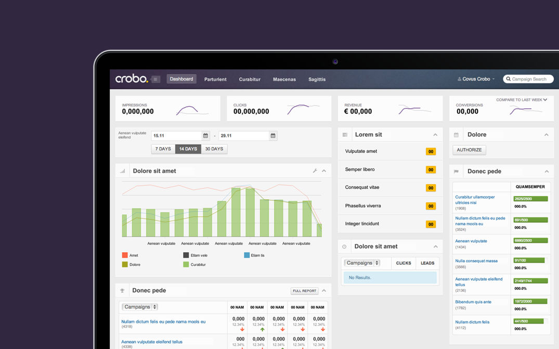Viewport: 559px width, 349px height.
Task: Click the 00 badge next to Consequat vitae
Action: point(431,188)
